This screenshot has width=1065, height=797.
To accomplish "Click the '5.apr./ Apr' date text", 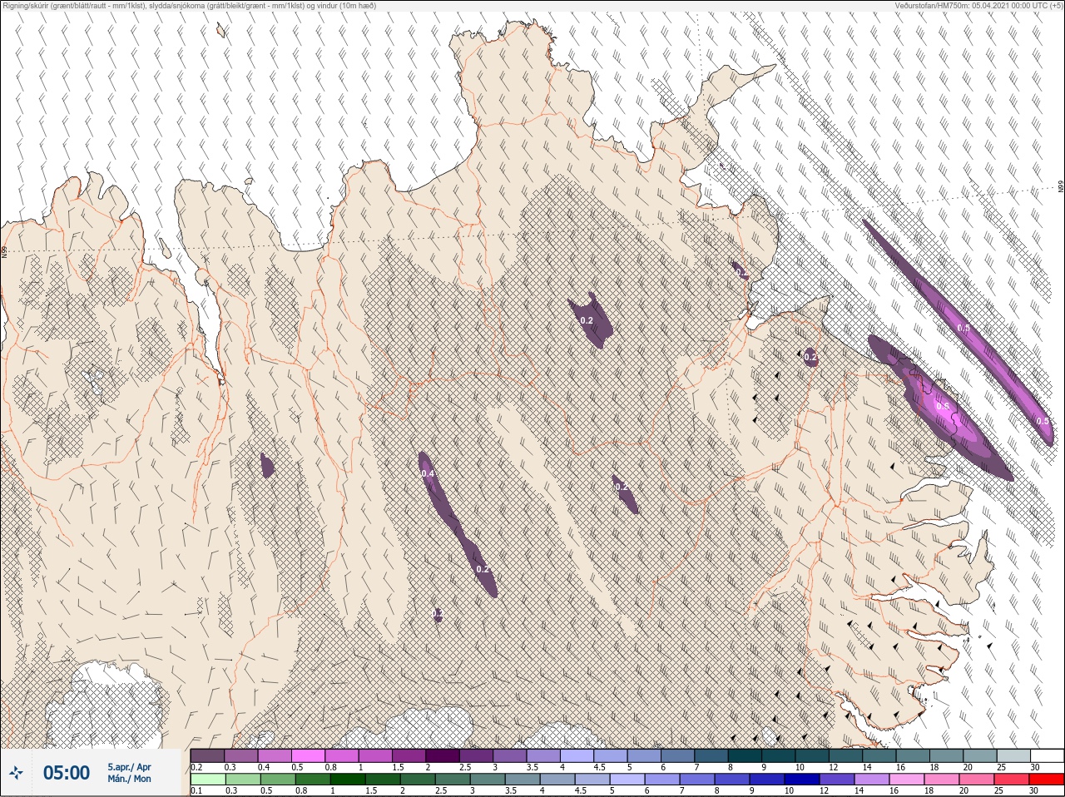I will (129, 767).
